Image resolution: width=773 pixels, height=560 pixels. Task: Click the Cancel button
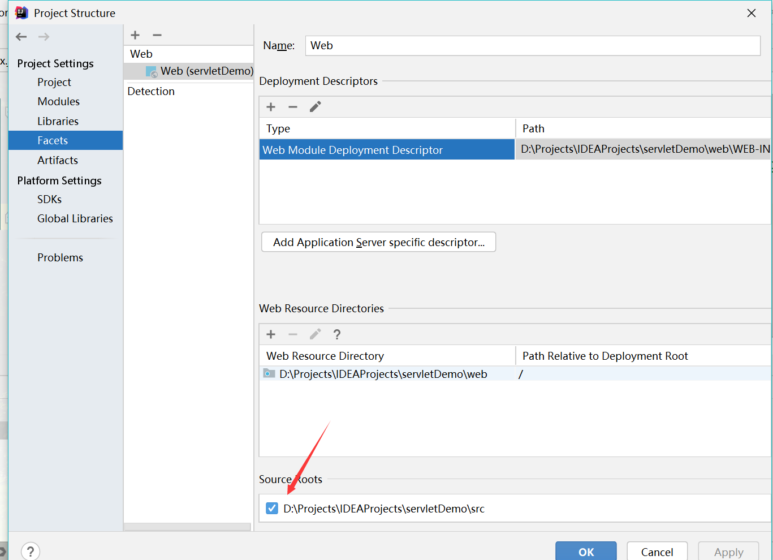pyautogui.click(x=657, y=553)
